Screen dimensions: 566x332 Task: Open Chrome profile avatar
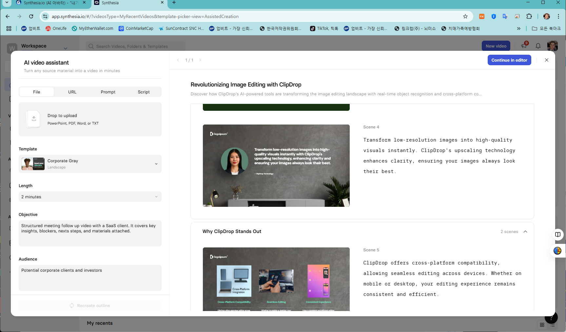pos(546,16)
